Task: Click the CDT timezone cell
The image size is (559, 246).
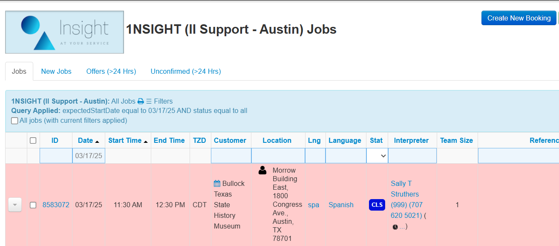Action: (199, 205)
